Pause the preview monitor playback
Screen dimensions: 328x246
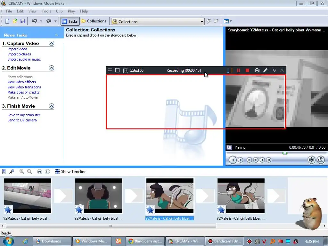pyautogui.click(x=233, y=160)
